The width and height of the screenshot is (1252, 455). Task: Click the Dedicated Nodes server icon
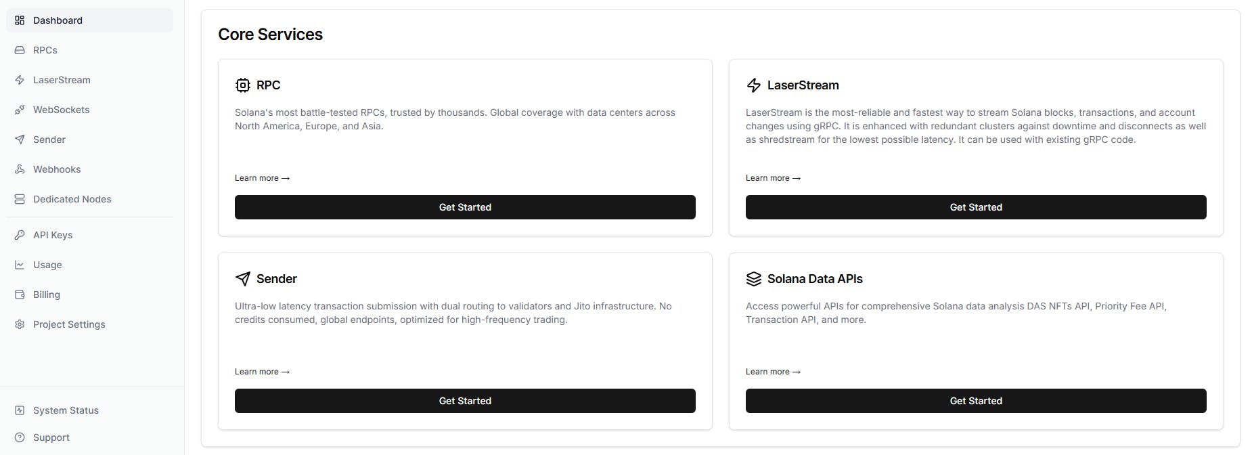[x=20, y=199]
